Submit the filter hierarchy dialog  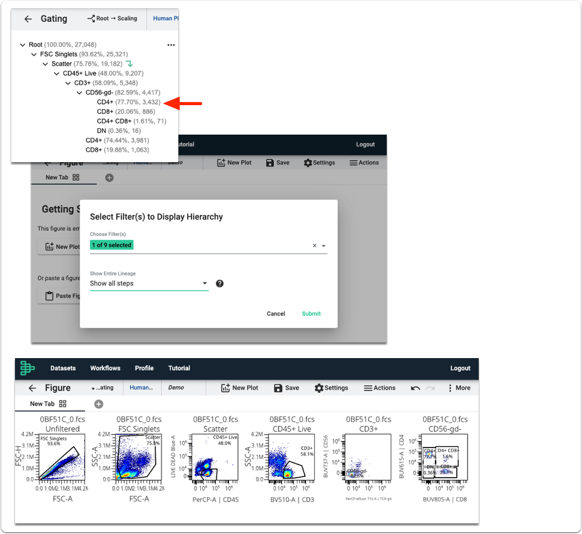[311, 314]
